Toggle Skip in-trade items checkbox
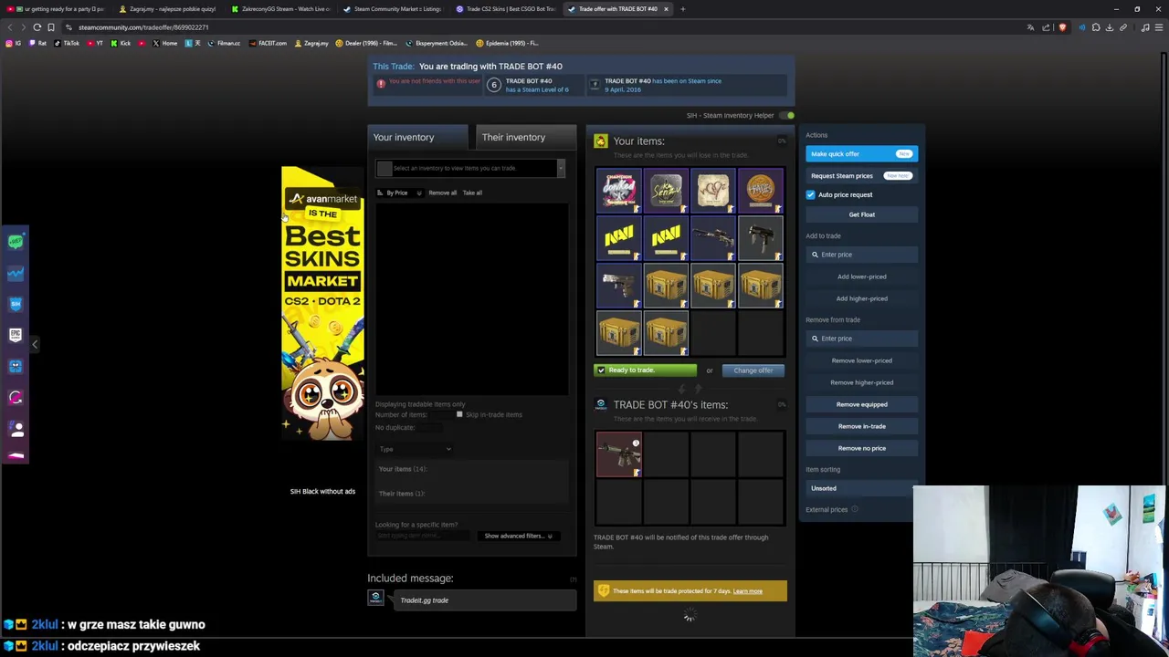Screen dimensions: 1169x657 tap(459, 415)
